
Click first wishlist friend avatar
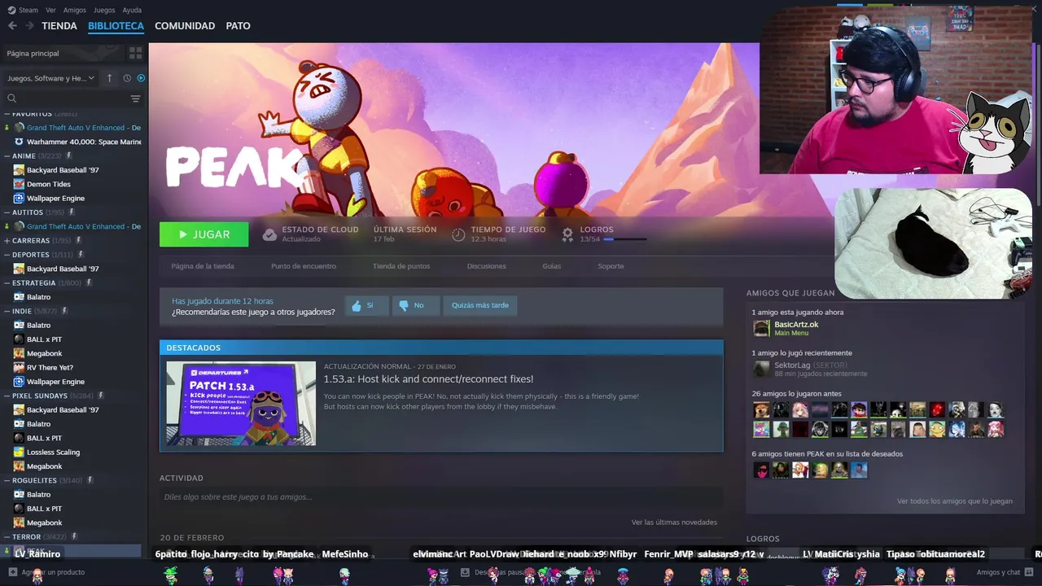[x=761, y=470]
